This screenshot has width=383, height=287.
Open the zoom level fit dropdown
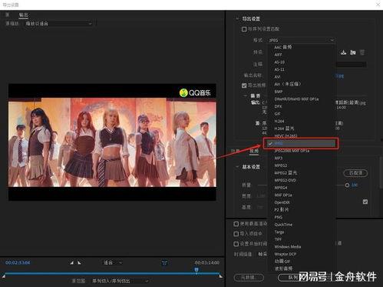point(112,262)
